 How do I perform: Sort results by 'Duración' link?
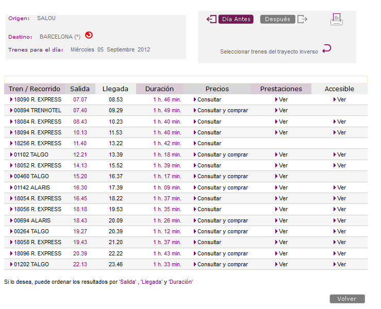coord(181,282)
